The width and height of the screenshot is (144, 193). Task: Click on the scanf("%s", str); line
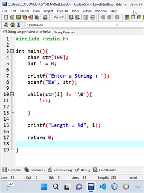pos(52,82)
